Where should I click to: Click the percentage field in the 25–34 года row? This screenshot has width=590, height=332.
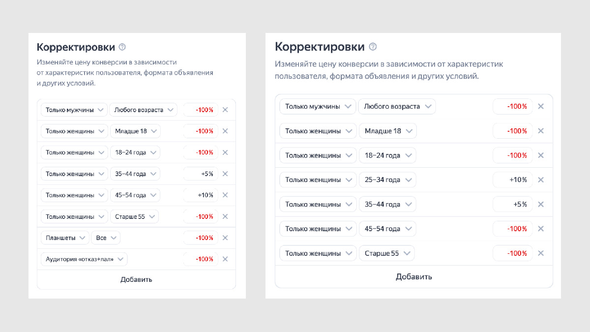pos(513,180)
